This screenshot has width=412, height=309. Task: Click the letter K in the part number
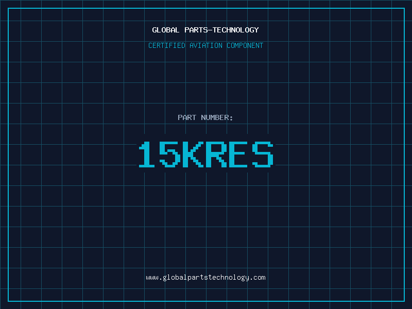[194, 154]
